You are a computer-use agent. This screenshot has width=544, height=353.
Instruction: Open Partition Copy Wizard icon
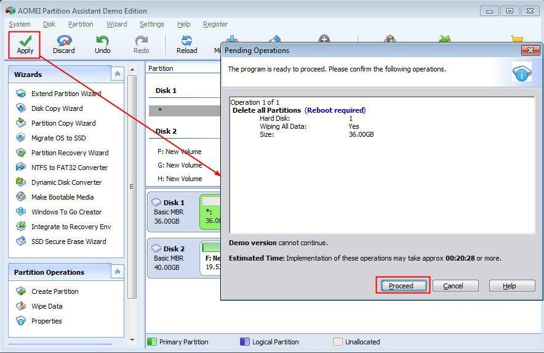click(21, 123)
